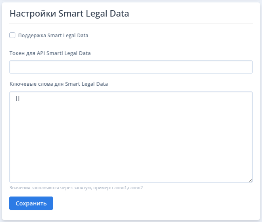This screenshot has width=262, height=222.
Task: Click "Smart Legal Data" text within page heading
Action: tap(93, 13)
